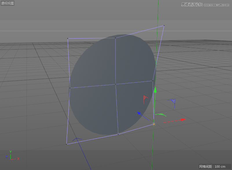
Task: Click the 透视视图 viewport label
Action: 8,3
